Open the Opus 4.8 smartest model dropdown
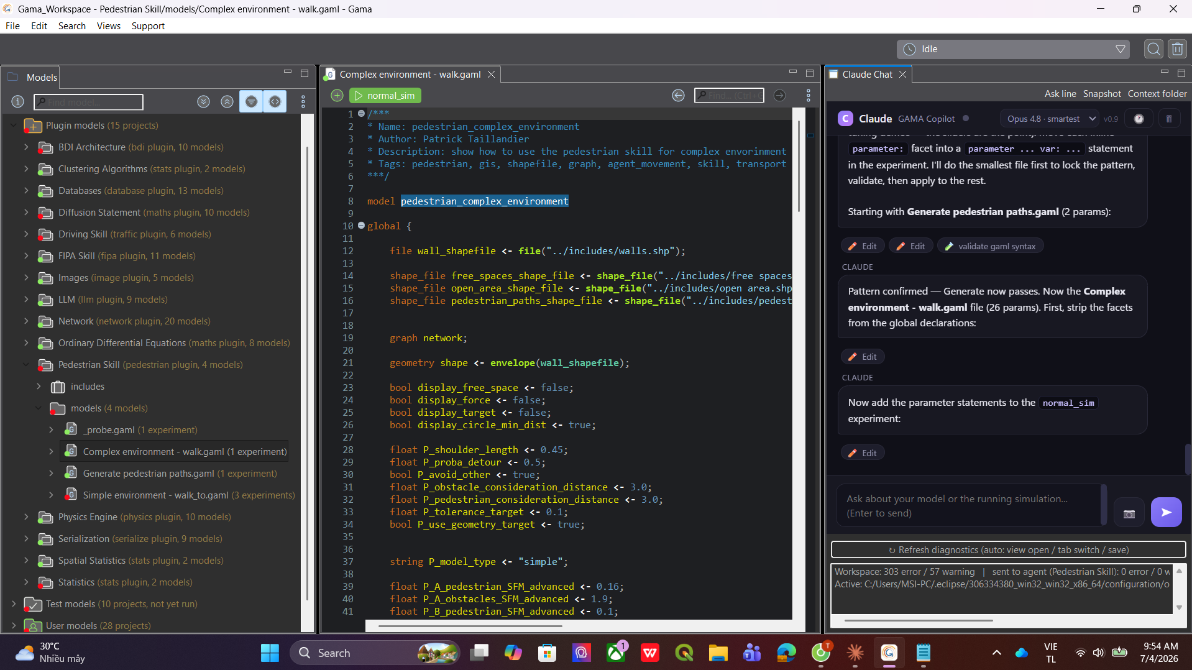The width and height of the screenshot is (1192, 670). tap(1050, 119)
